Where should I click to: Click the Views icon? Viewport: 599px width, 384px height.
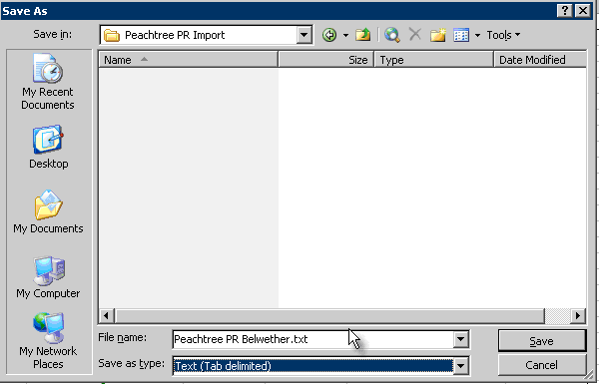[461, 35]
